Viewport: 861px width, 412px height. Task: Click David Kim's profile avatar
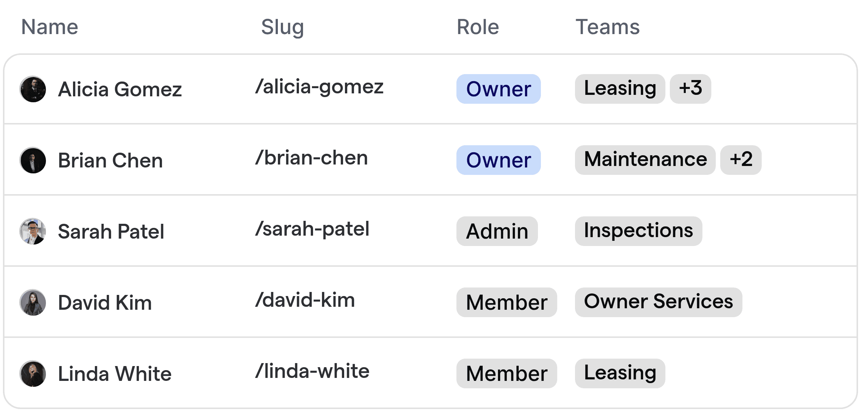click(x=33, y=302)
